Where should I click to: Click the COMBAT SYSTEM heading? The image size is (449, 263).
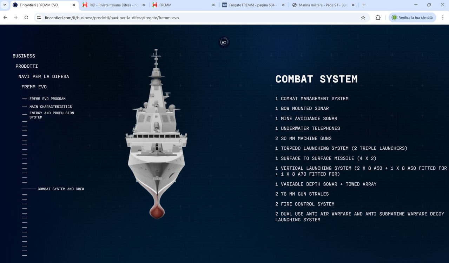[x=316, y=79]
